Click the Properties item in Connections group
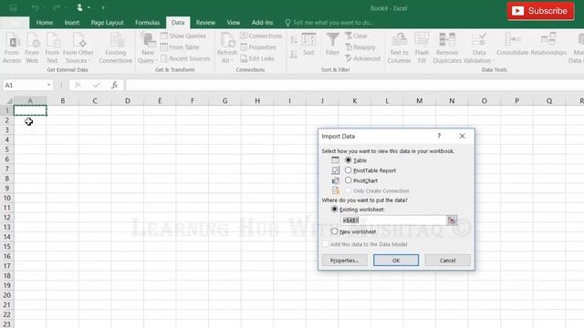Screen dimensions: 584x328 (258, 47)
